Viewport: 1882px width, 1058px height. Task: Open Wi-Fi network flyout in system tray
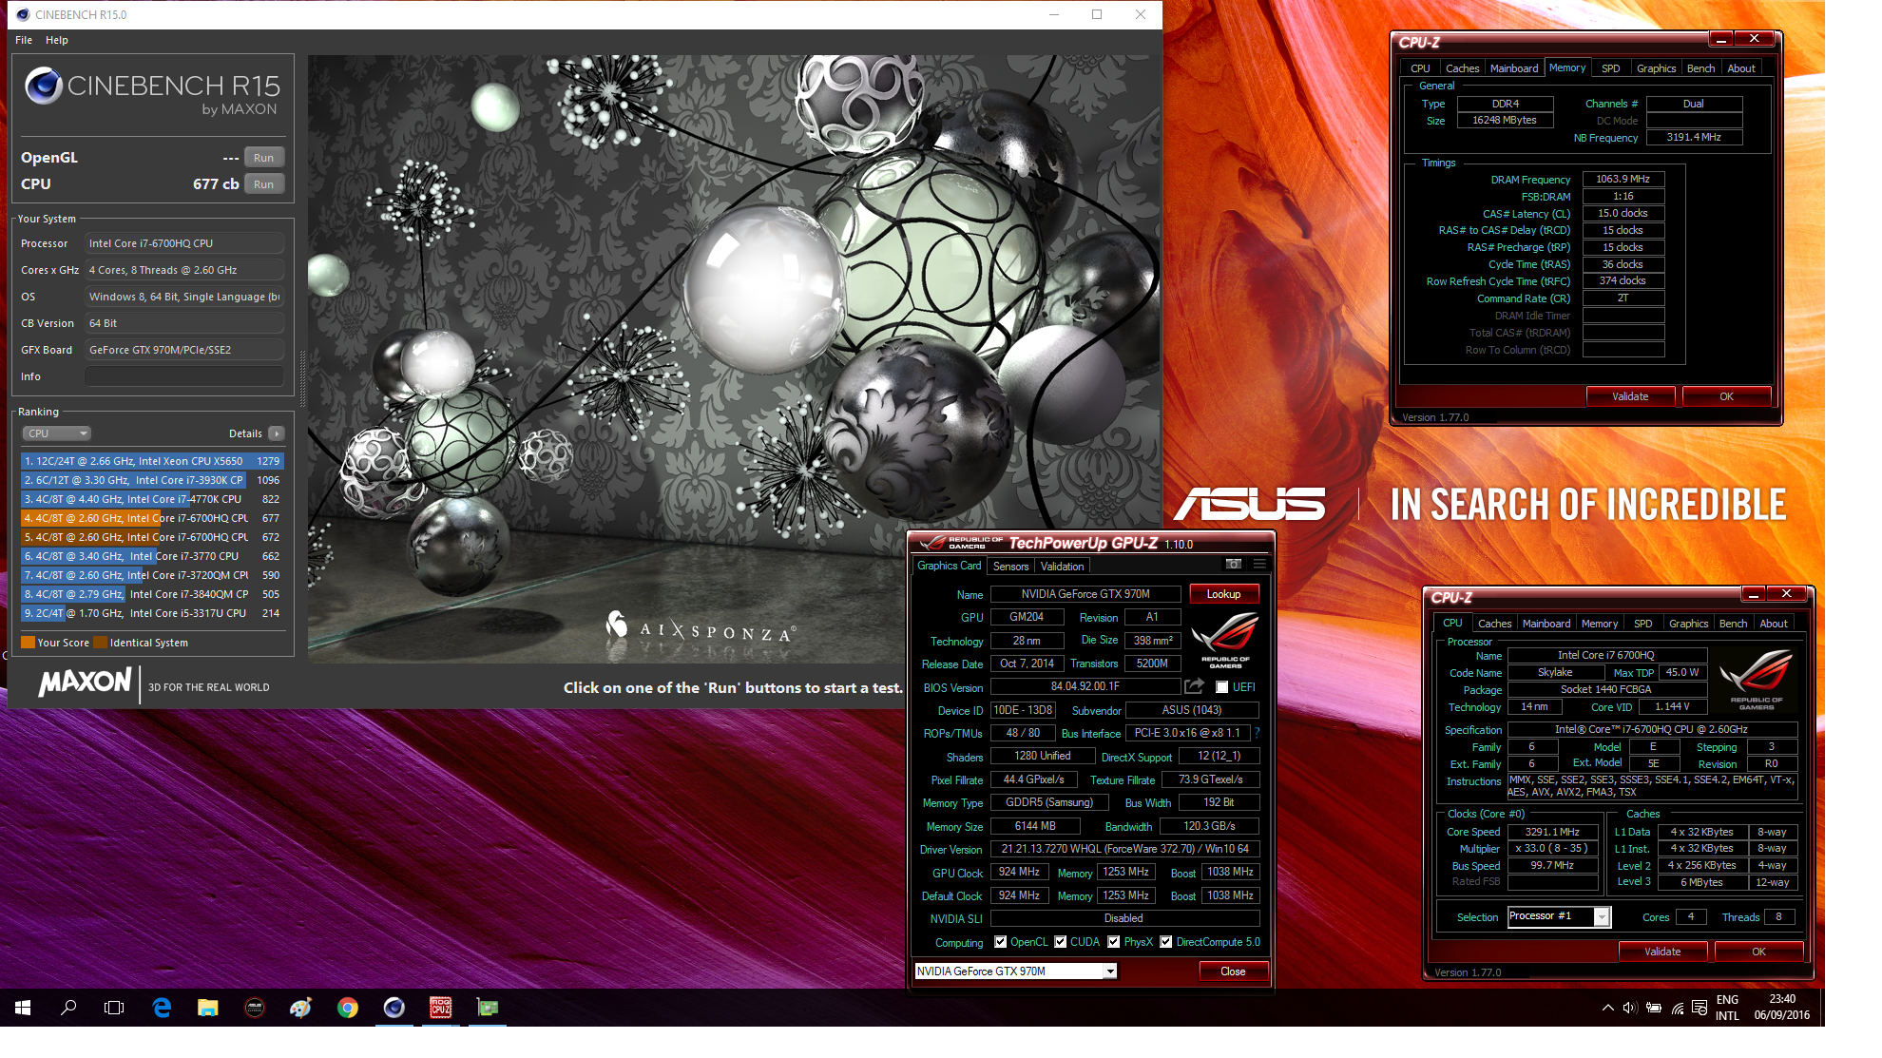pos(1678,1008)
